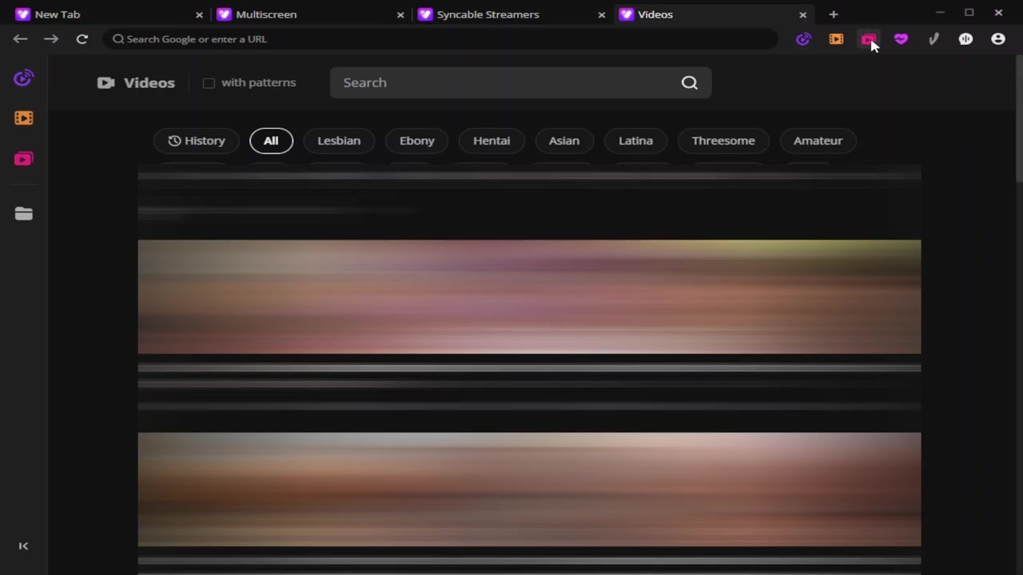
Task: Open the folder icon in left sidebar
Action: pyautogui.click(x=23, y=214)
